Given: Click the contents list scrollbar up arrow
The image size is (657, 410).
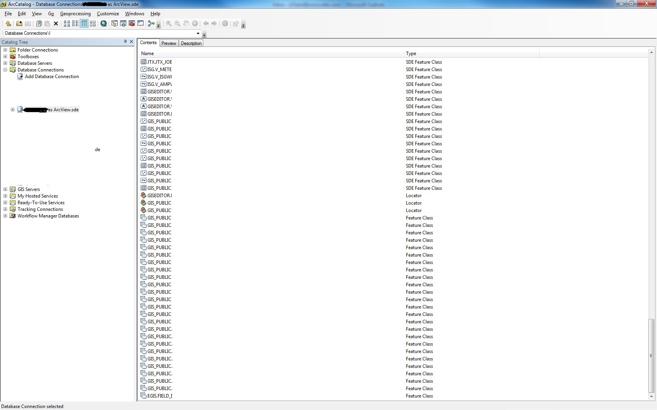Looking at the screenshot, I should pos(652,52).
